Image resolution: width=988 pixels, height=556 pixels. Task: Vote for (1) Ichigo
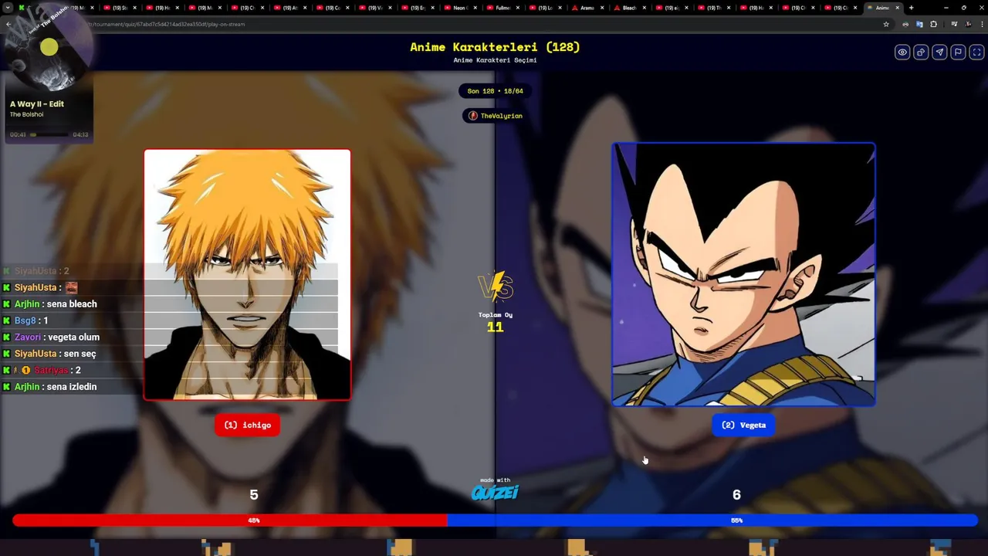tap(247, 425)
